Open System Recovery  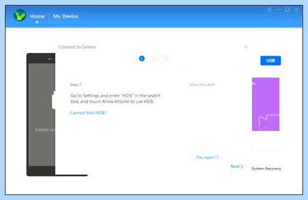point(266,169)
